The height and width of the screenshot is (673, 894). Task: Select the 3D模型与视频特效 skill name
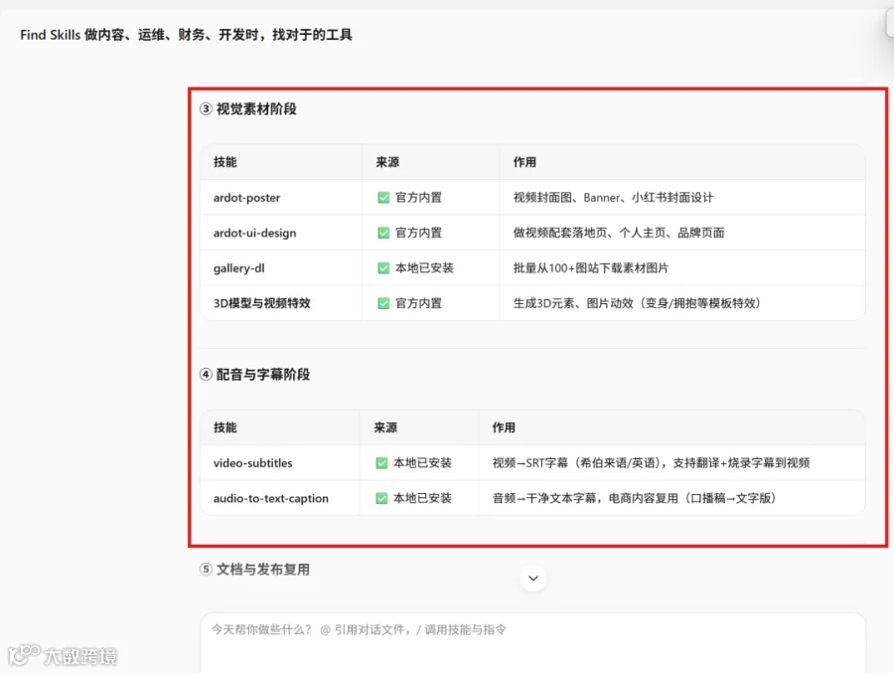coord(261,303)
